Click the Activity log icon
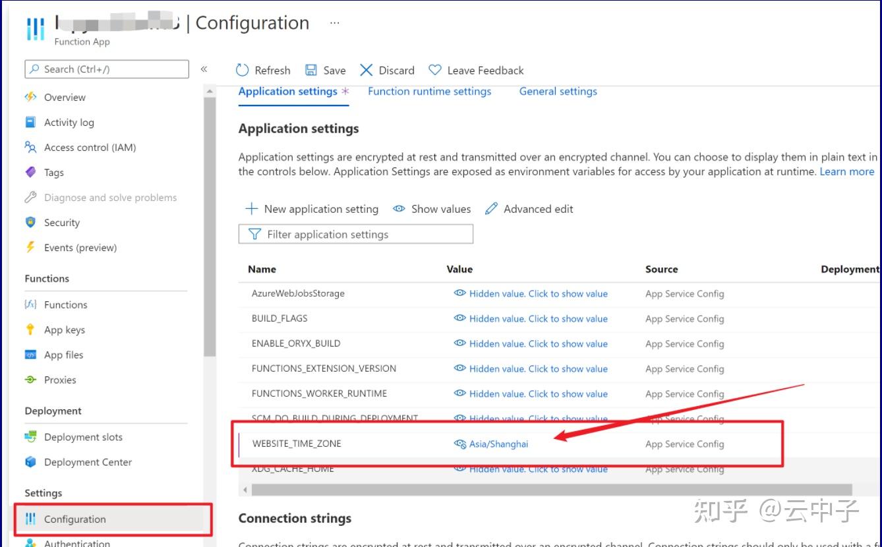The image size is (882, 547). (x=30, y=122)
